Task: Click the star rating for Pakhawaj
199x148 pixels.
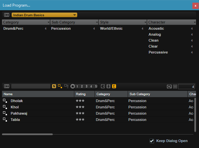Action: click(x=80, y=113)
